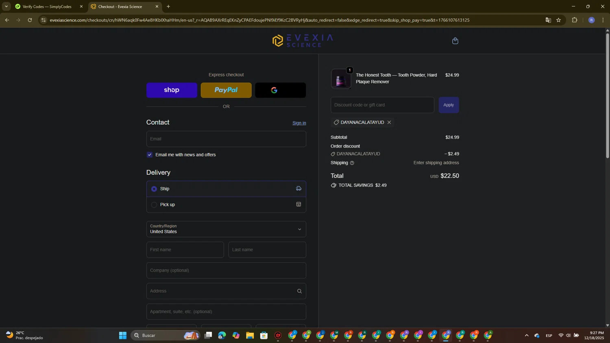Click the shipping info question mark icon
This screenshot has width=610, height=343.
tap(352, 163)
